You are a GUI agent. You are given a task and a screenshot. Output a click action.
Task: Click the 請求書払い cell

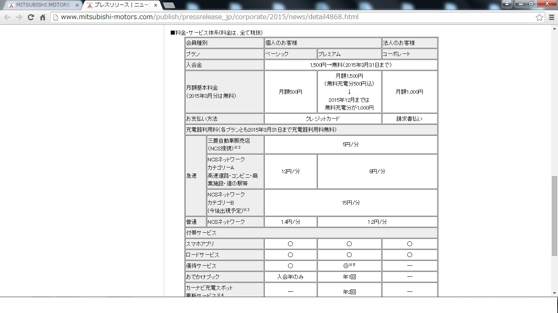(410, 119)
